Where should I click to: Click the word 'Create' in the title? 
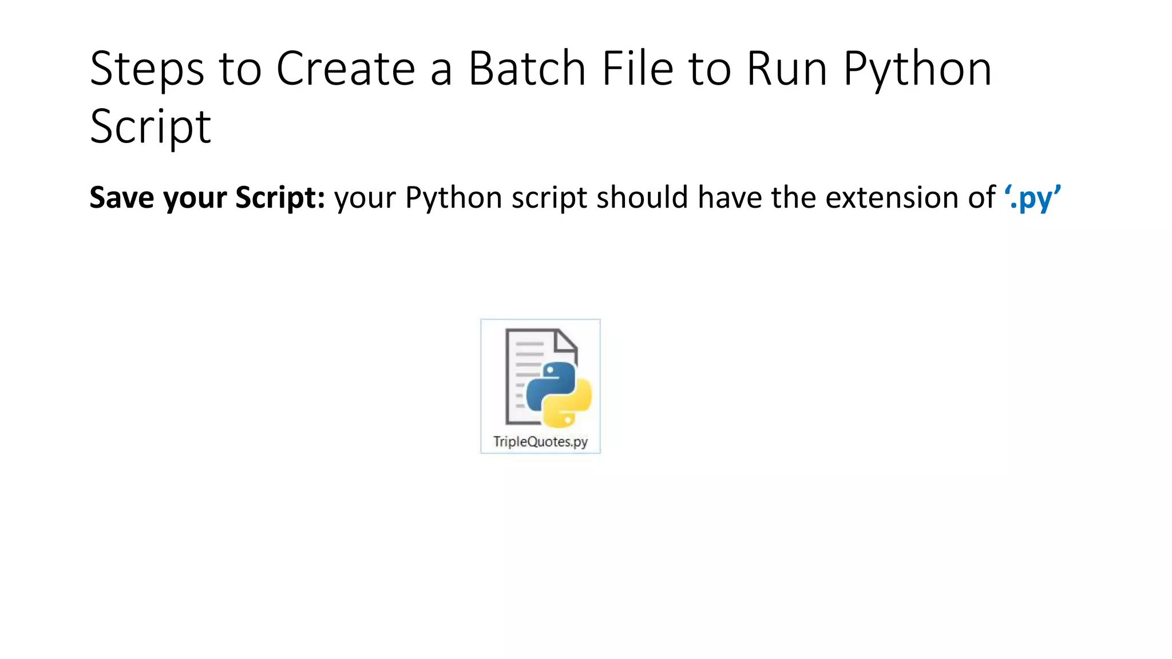click(346, 69)
